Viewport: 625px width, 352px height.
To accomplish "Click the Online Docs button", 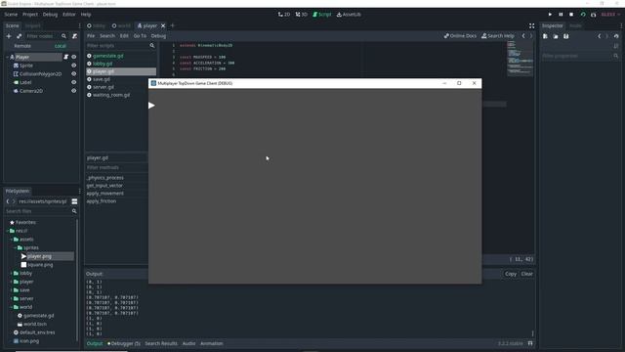I will coord(460,36).
